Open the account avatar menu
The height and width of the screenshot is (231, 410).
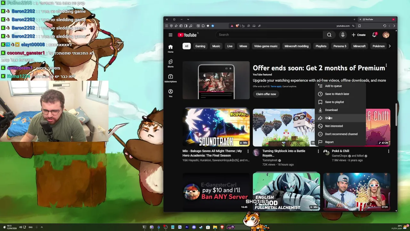(x=386, y=35)
